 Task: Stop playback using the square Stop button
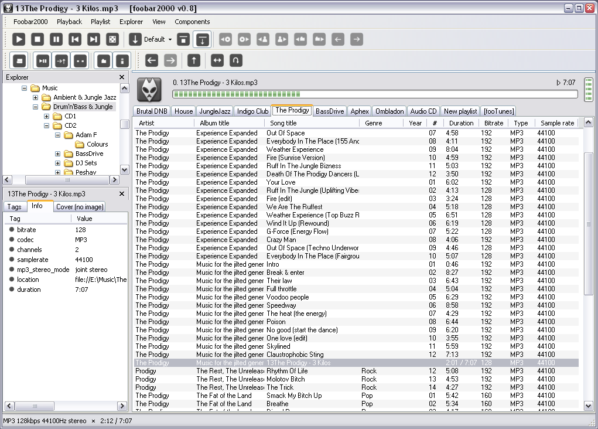[37, 39]
